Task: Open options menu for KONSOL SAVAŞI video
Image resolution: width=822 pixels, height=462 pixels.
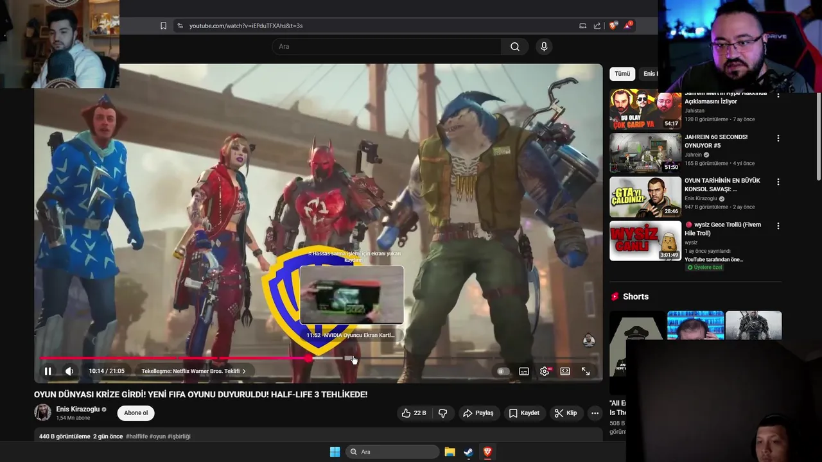Action: click(778, 182)
